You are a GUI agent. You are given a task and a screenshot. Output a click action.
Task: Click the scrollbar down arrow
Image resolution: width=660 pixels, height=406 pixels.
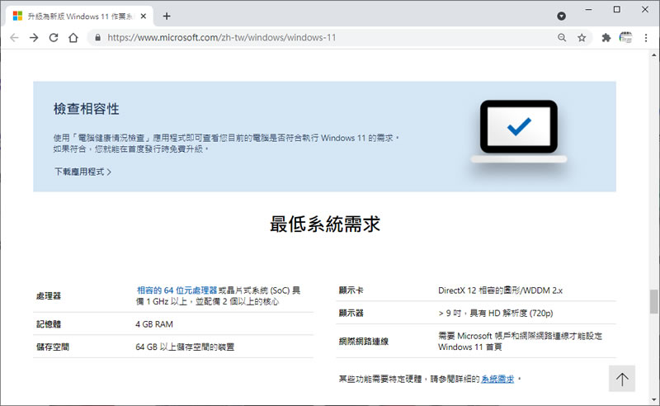653,399
